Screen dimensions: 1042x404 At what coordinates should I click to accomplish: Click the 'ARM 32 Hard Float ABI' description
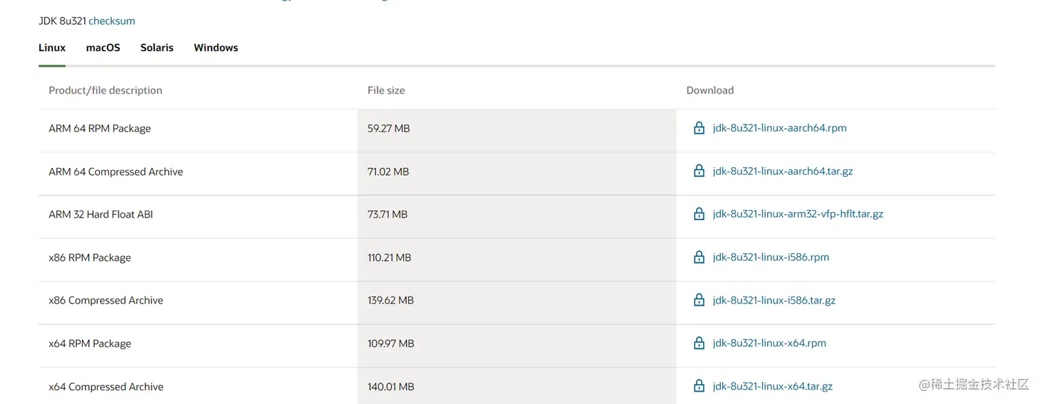click(101, 215)
